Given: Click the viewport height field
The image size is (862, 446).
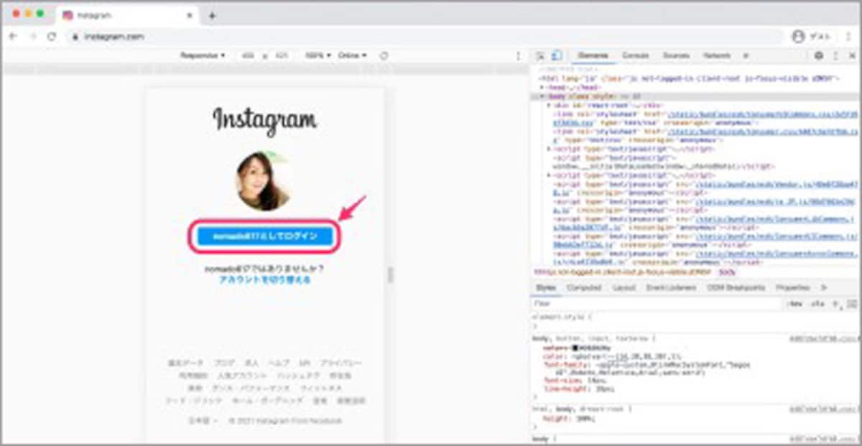Looking at the screenshot, I should (282, 55).
